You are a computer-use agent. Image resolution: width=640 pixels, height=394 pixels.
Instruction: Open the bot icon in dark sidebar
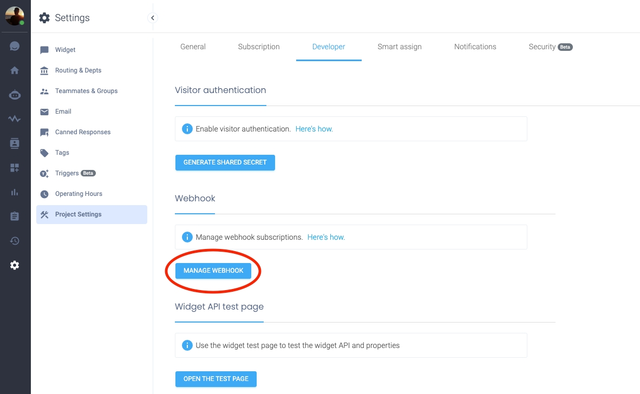pos(15,95)
